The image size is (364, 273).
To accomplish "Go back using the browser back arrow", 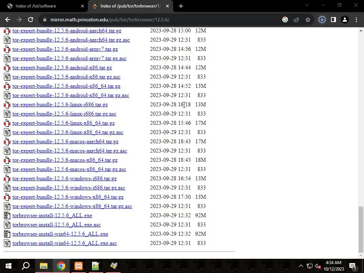I will 8,20.
